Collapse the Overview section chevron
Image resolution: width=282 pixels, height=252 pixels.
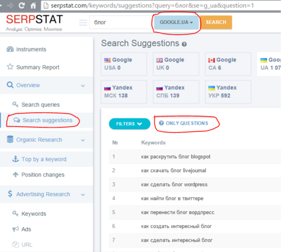tap(83, 85)
